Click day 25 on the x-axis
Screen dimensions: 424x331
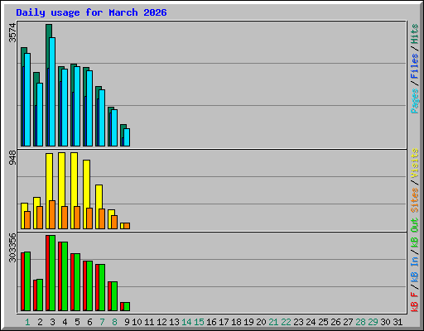pos(323,322)
